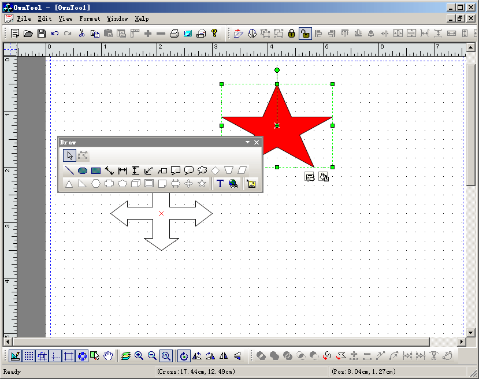Click the horizontal scrollbar right arrow
The image size is (479, 379).
tap(462, 341)
